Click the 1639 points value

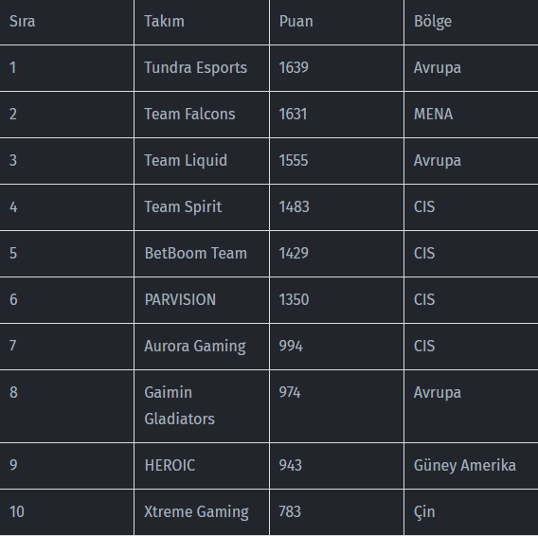[294, 67]
